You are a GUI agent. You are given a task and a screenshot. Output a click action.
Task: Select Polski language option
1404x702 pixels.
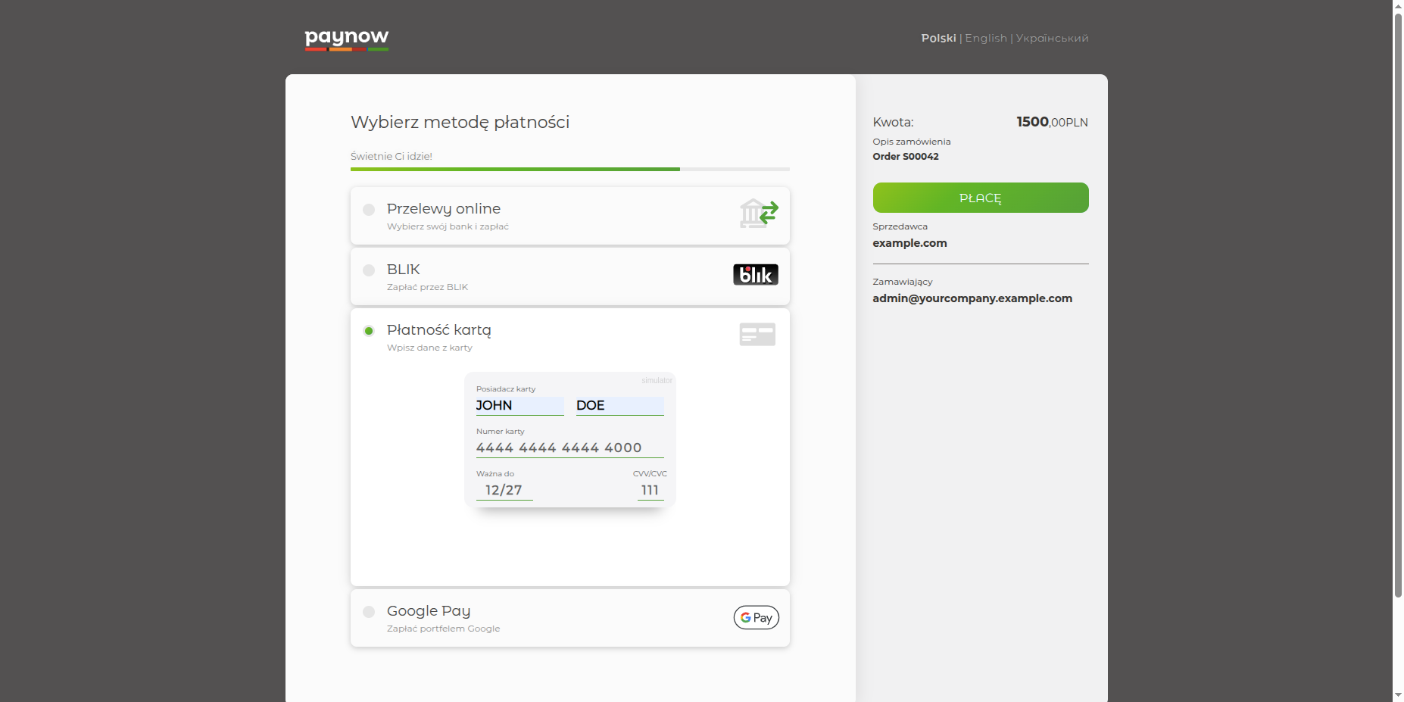(938, 38)
